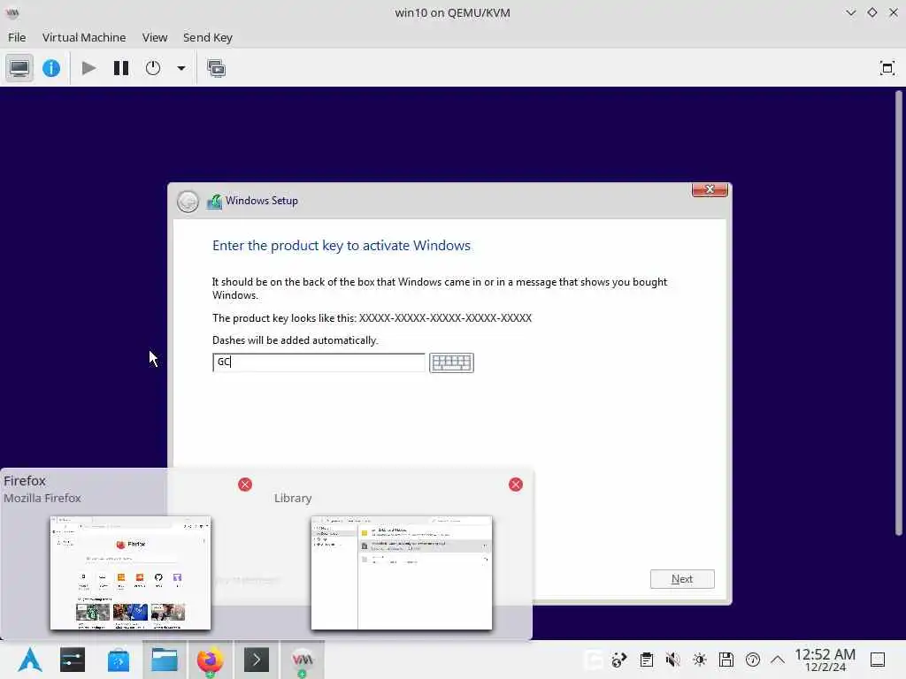906x679 pixels.
Task: Open the removable disk devices tray icon
Action: tap(726, 660)
